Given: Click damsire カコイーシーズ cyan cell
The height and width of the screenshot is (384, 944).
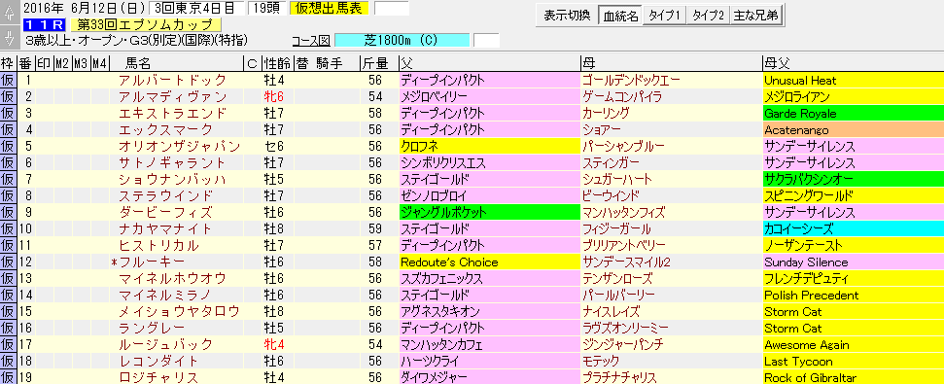Looking at the screenshot, I should pos(853,229).
